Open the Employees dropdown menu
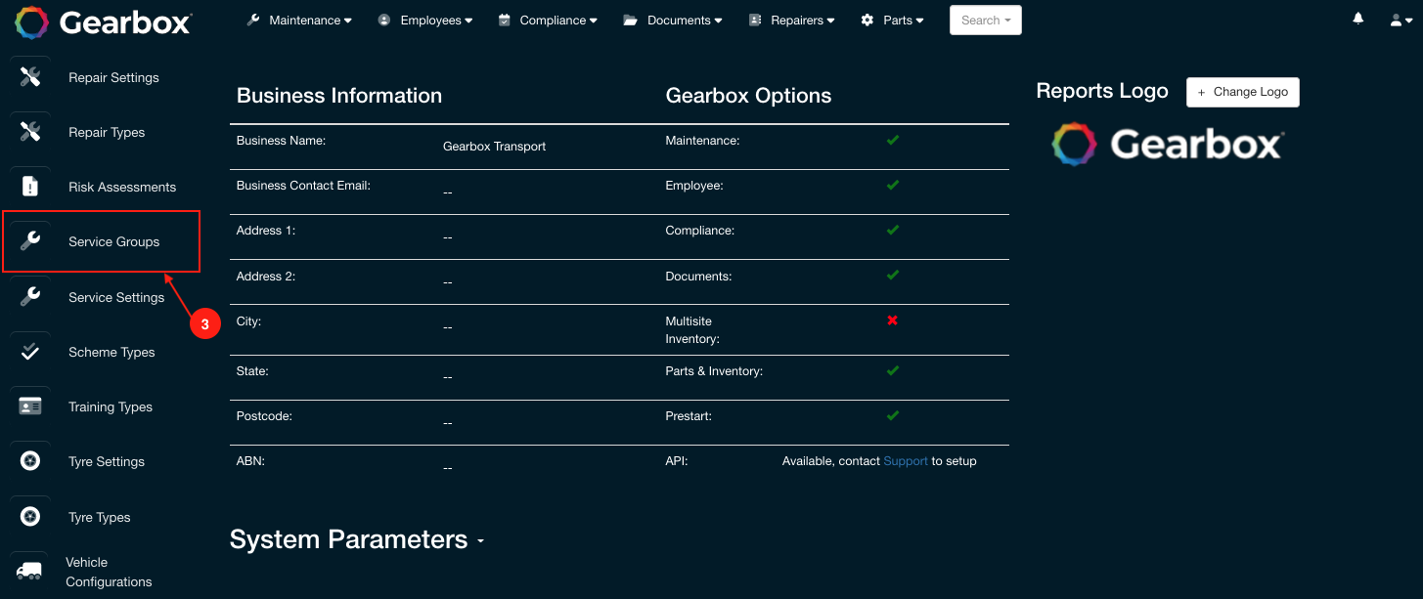This screenshot has height=599, width=1423. (425, 21)
